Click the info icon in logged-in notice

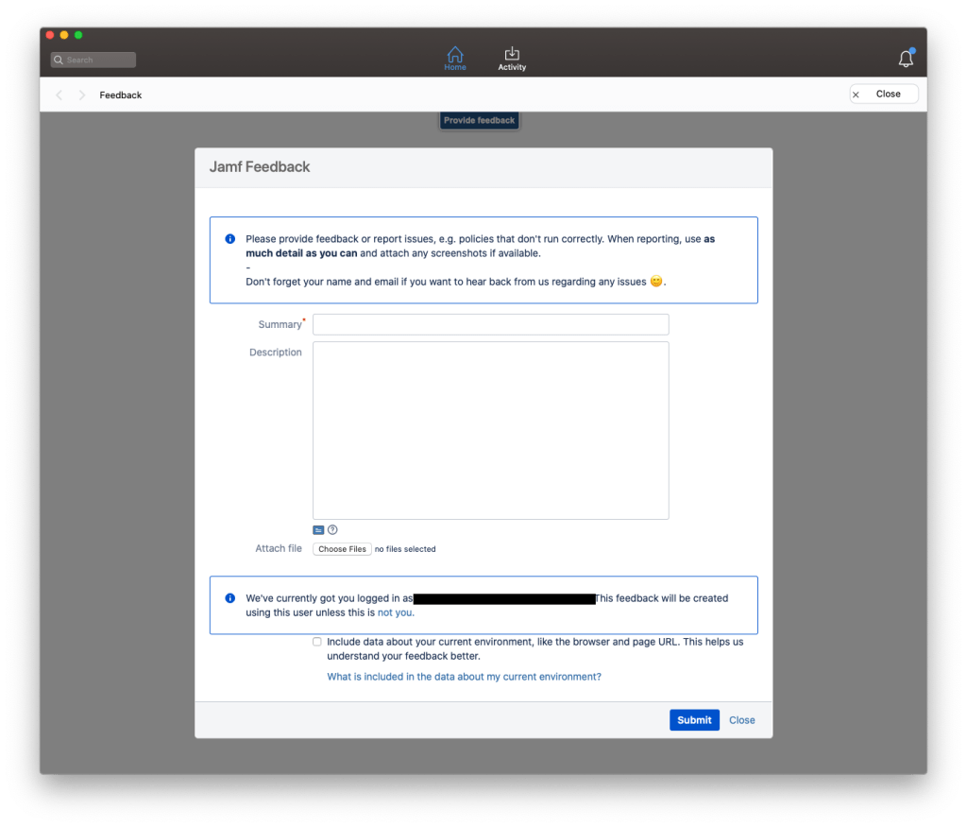[230, 598]
